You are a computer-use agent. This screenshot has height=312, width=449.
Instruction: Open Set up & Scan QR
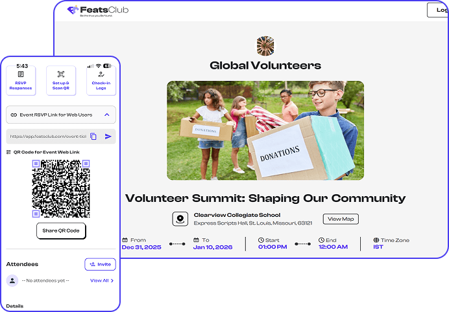coord(61,81)
